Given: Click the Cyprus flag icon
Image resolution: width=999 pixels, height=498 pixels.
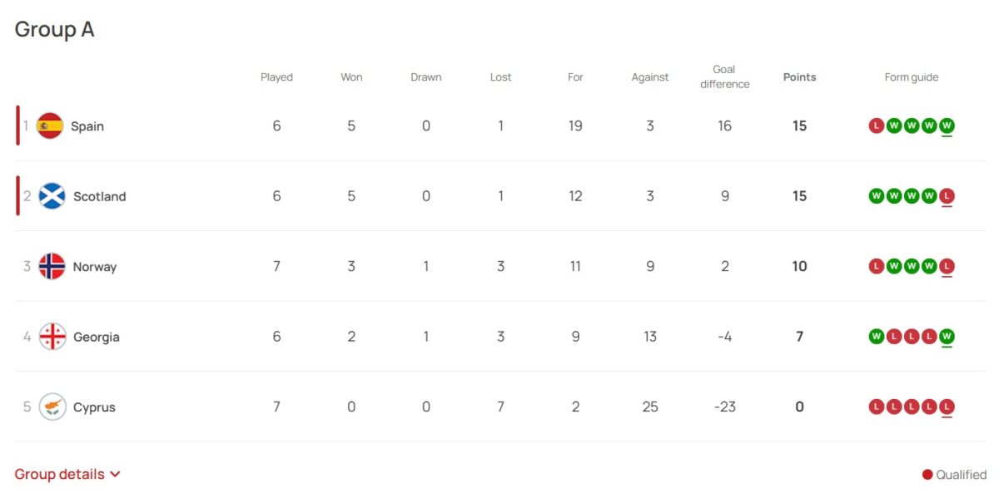Looking at the screenshot, I should click(52, 407).
